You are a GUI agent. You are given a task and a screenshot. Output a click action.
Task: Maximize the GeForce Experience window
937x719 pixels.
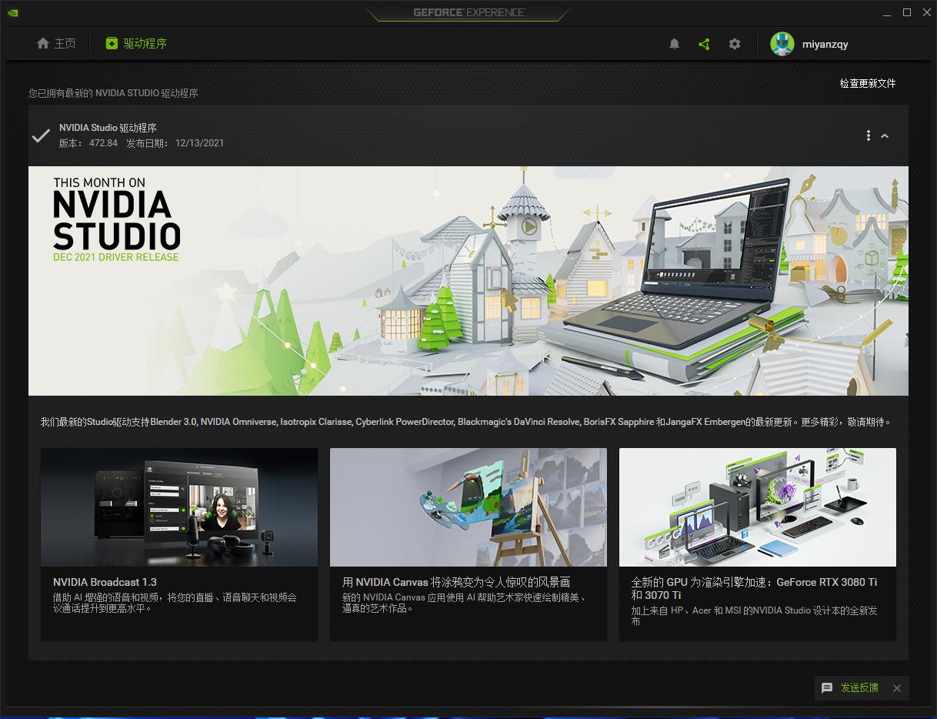[x=907, y=12]
